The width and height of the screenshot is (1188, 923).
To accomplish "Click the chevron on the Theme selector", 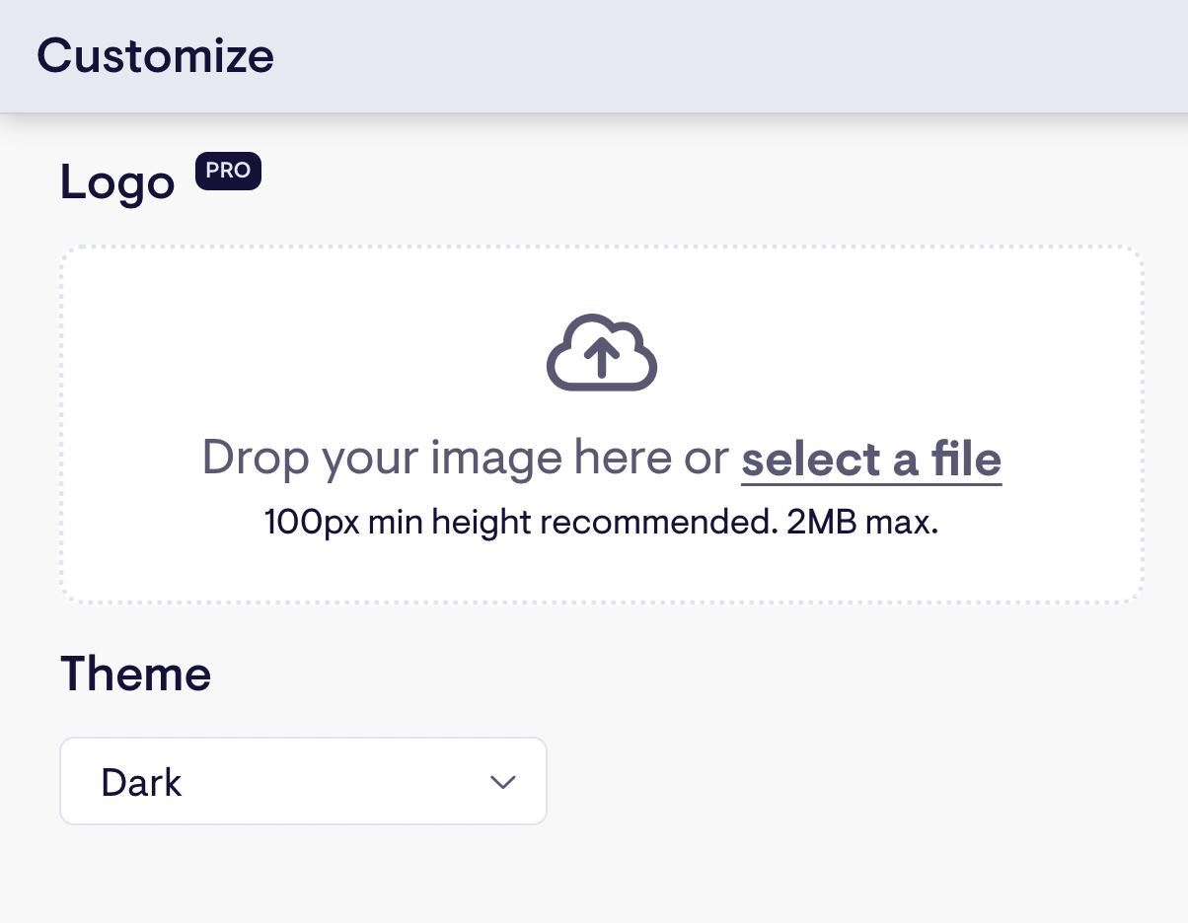I will [x=503, y=781].
